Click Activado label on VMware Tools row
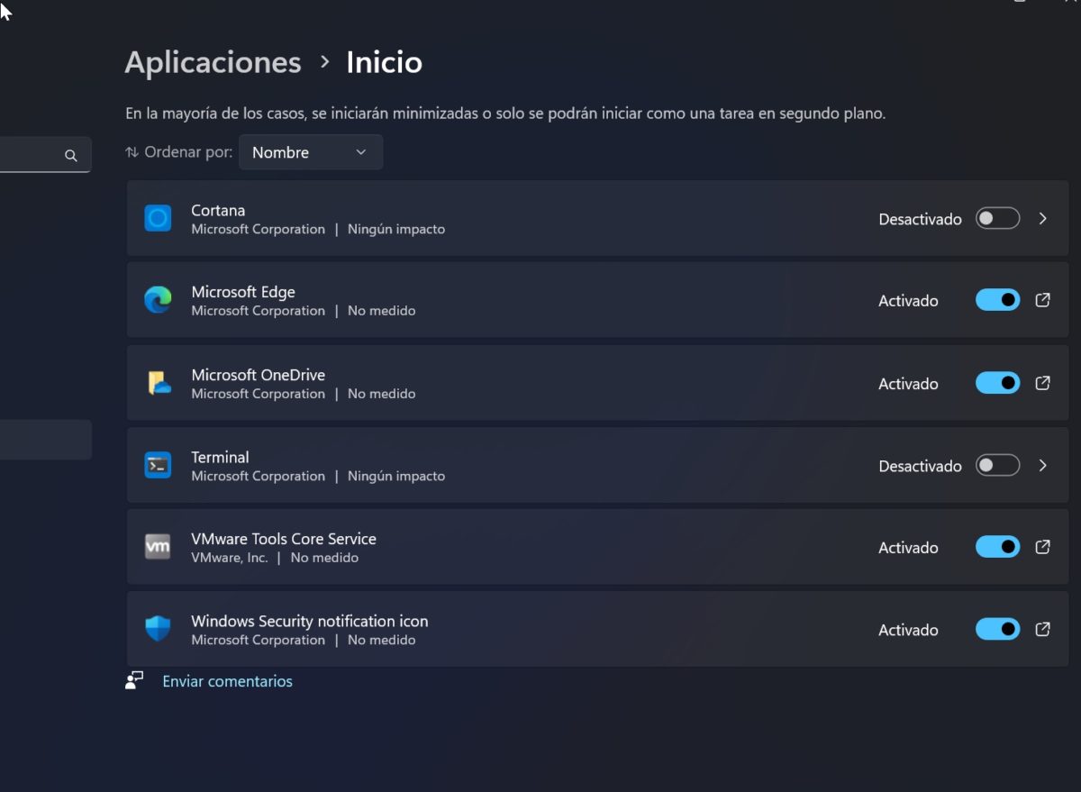1081x792 pixels. 908,548
